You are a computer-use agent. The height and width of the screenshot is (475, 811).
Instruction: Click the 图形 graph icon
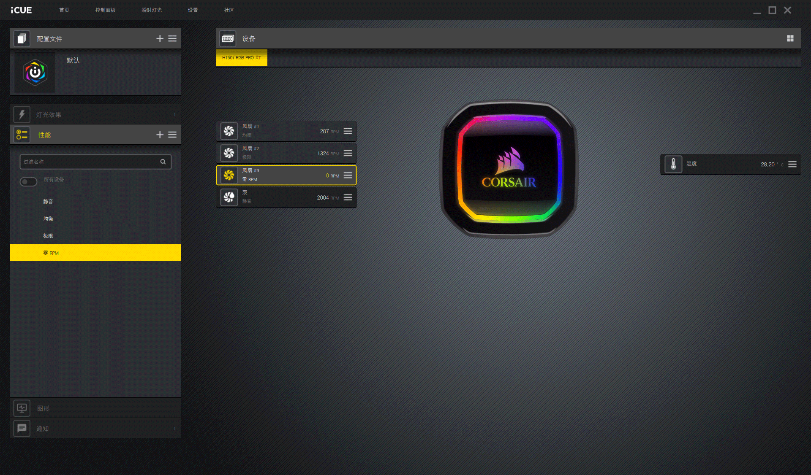[22, 408]
